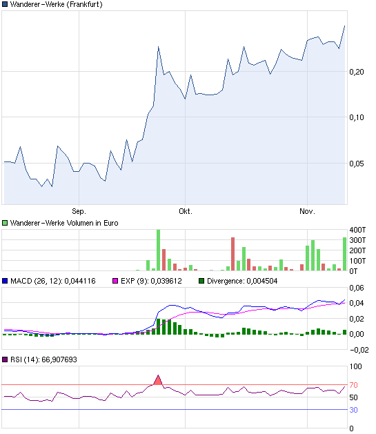Click the 100 RSI axis label
Screen dimensions: 376x434
[356, 367]
